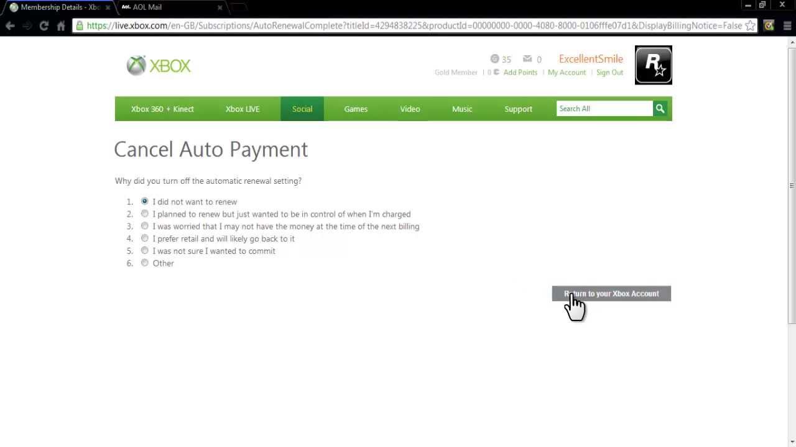The image size is (796, 447).
Task: Click Return to your Xbox Account button
Action: click(611, 294)
